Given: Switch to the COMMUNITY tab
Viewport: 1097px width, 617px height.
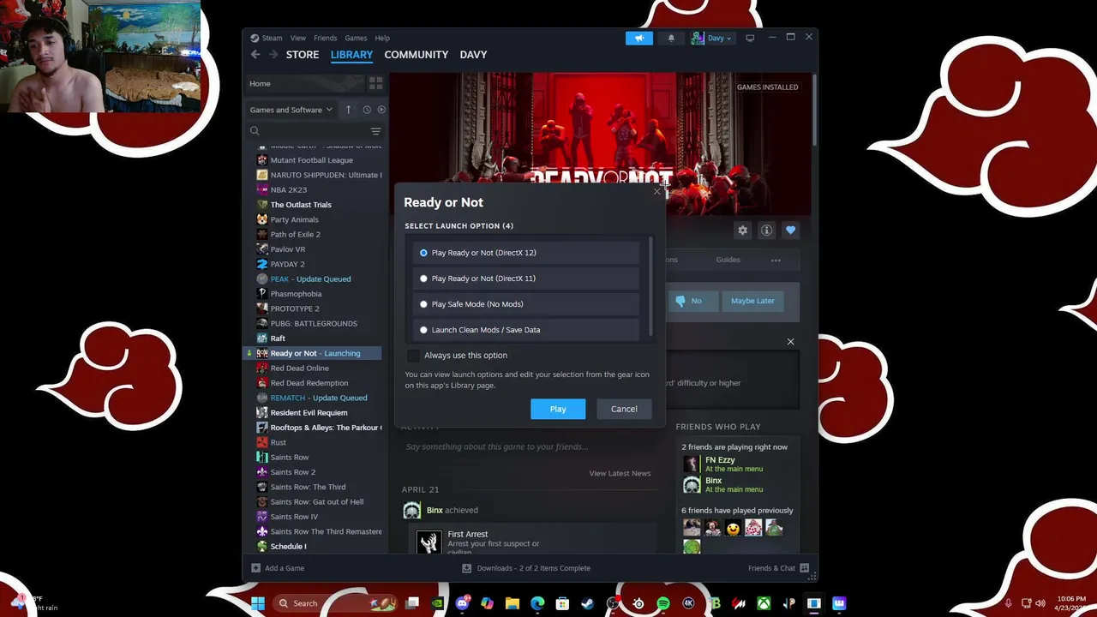Looking at the screenshot, I should tap(416, 55).
